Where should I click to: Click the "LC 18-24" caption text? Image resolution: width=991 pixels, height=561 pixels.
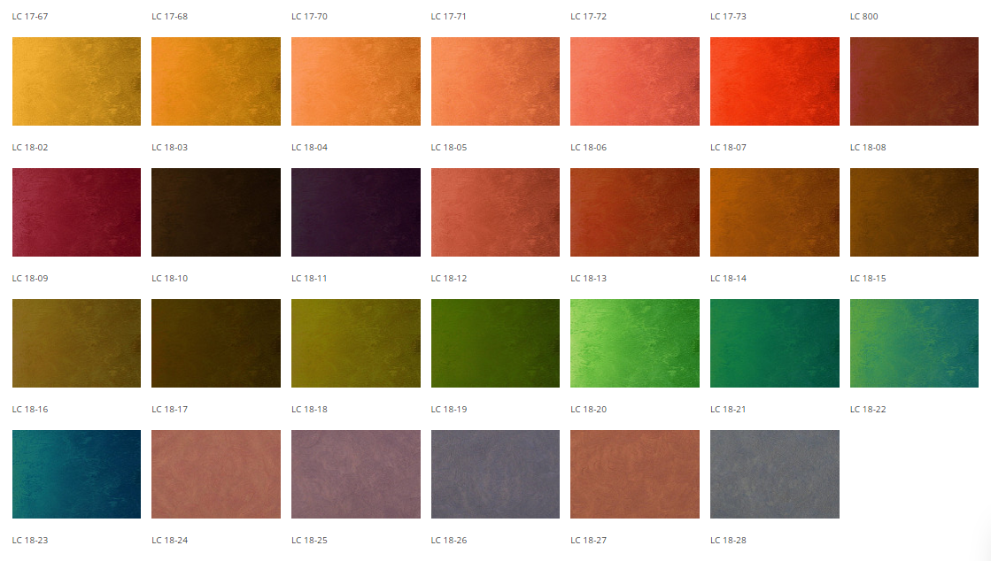pos(169,540)
